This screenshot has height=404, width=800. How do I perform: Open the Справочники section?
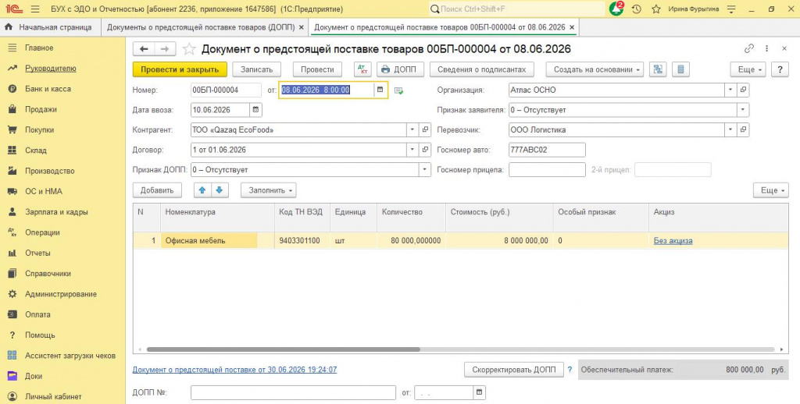pos(48,274)
